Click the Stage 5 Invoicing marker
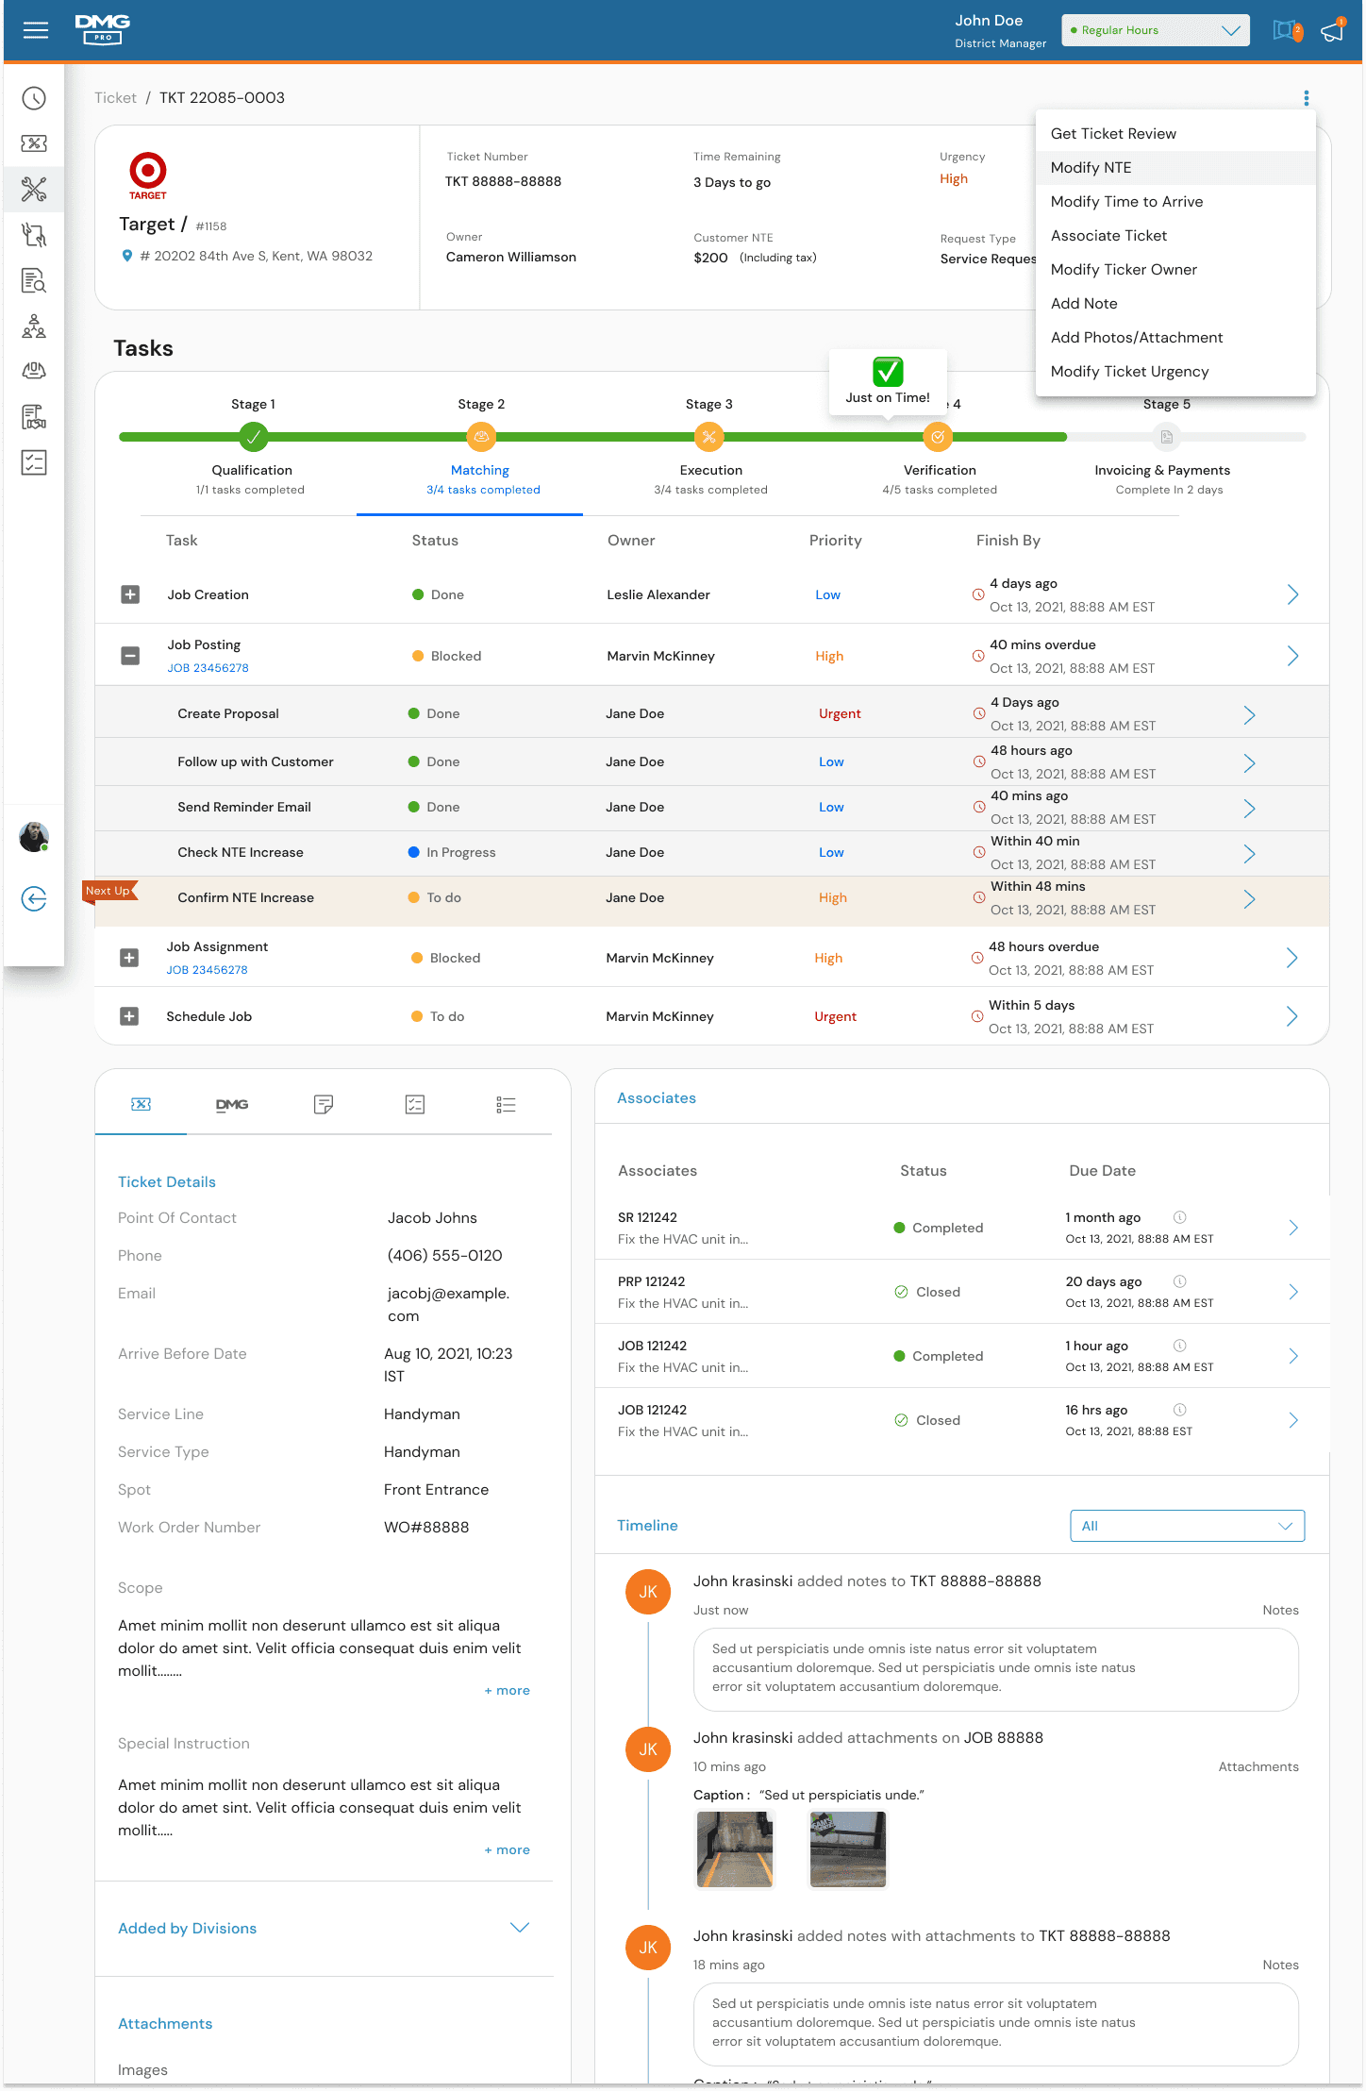The width and height of the screenshot is (1366, 2091). (1167, 437)
